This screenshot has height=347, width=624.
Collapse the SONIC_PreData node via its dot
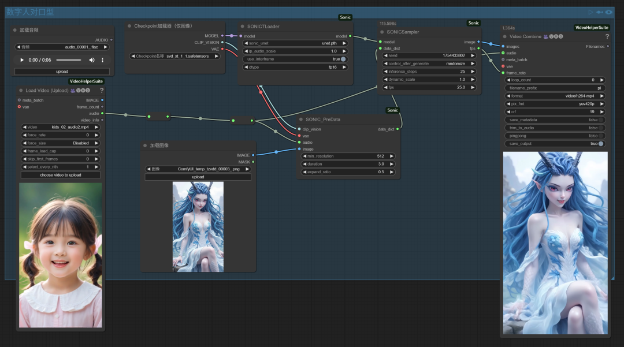click(x=302, y=120)
